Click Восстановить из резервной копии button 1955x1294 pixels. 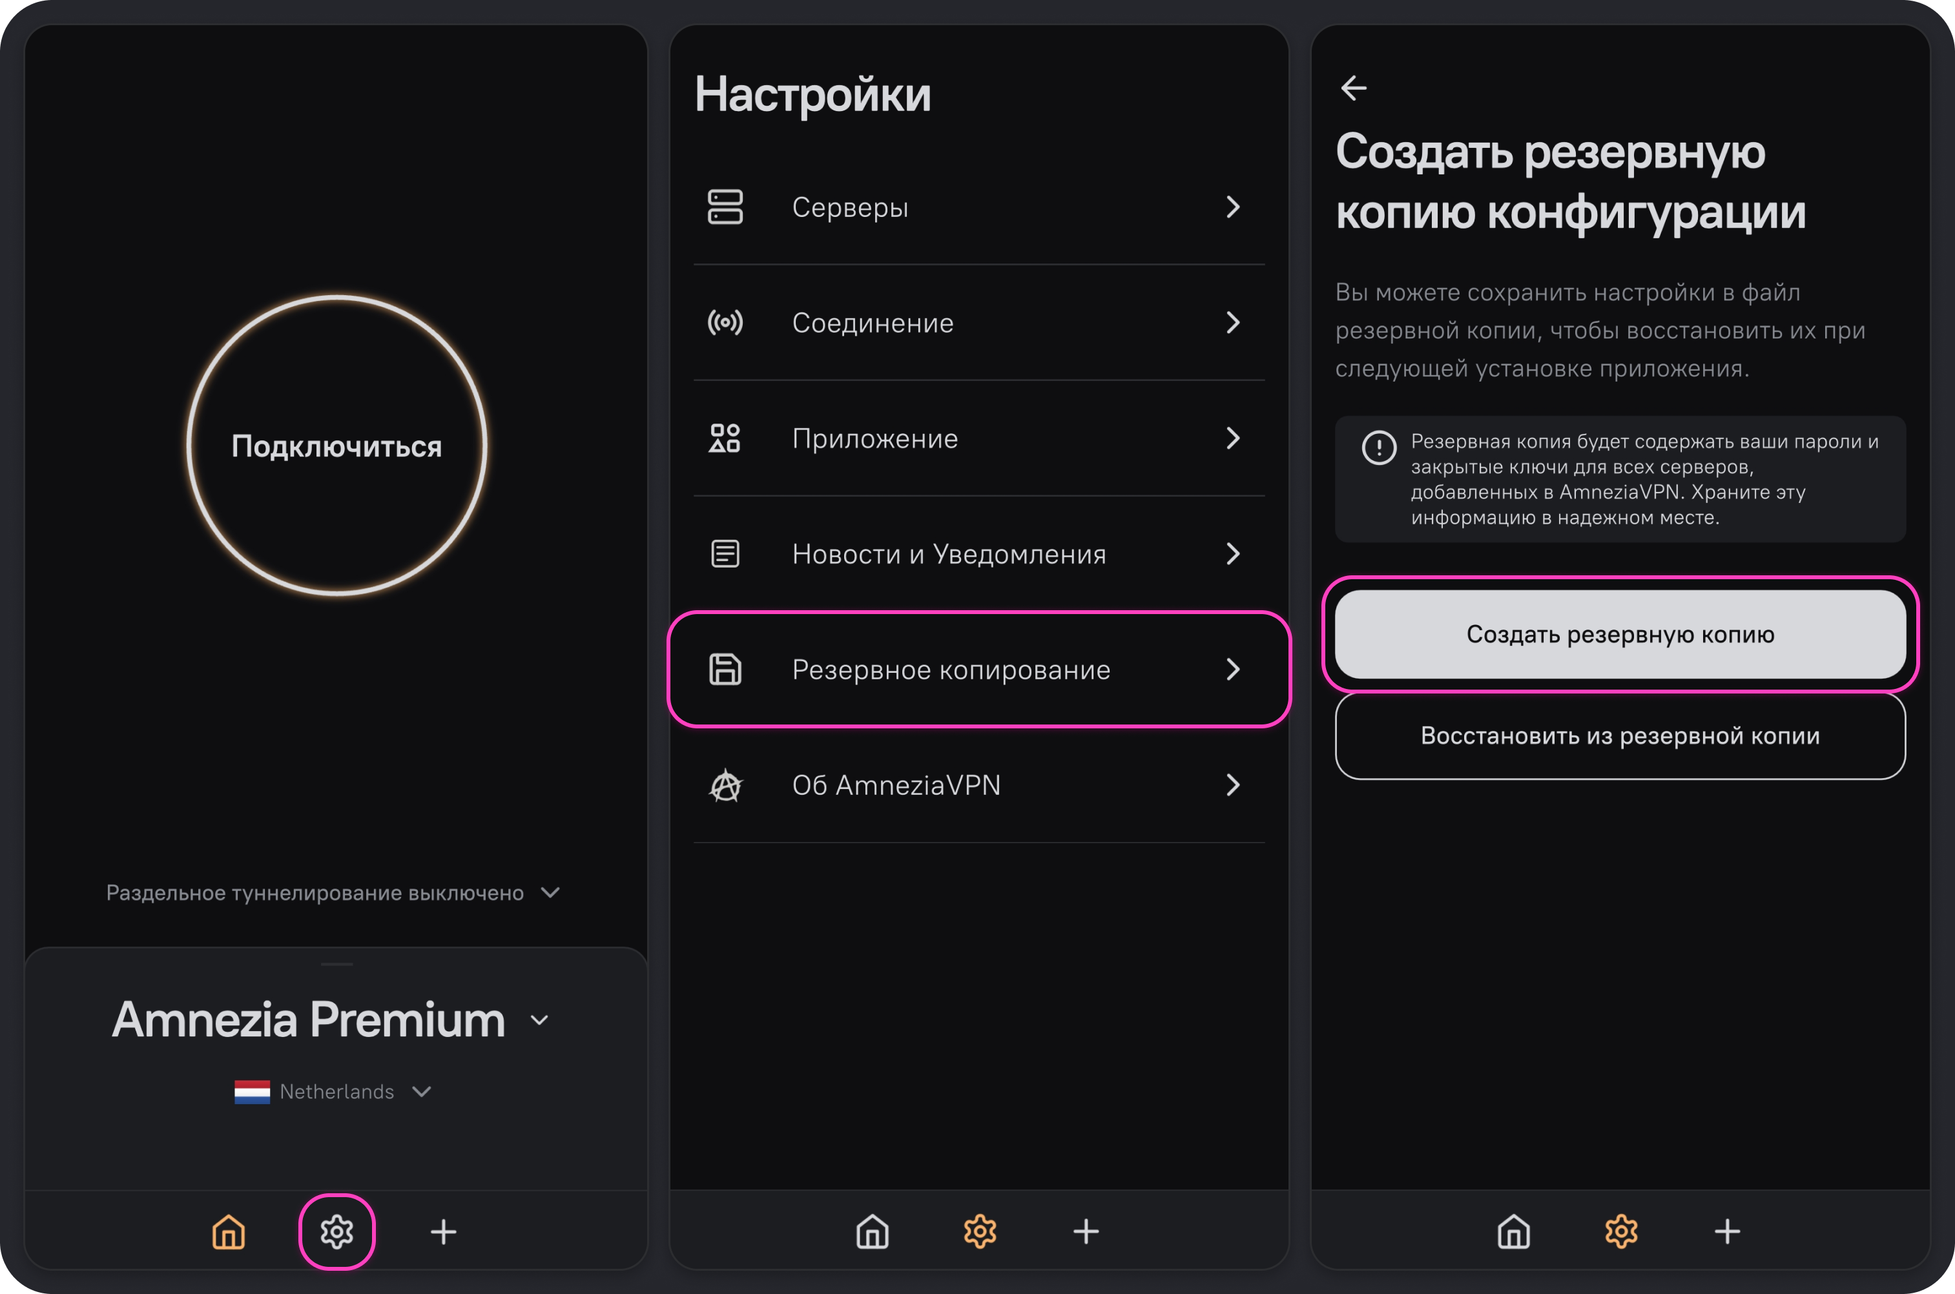[x=1620, y=735]
